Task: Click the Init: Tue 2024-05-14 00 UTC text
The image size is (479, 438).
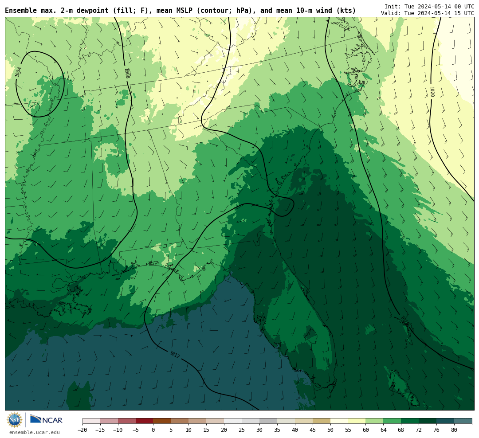Action: point(429,6)
